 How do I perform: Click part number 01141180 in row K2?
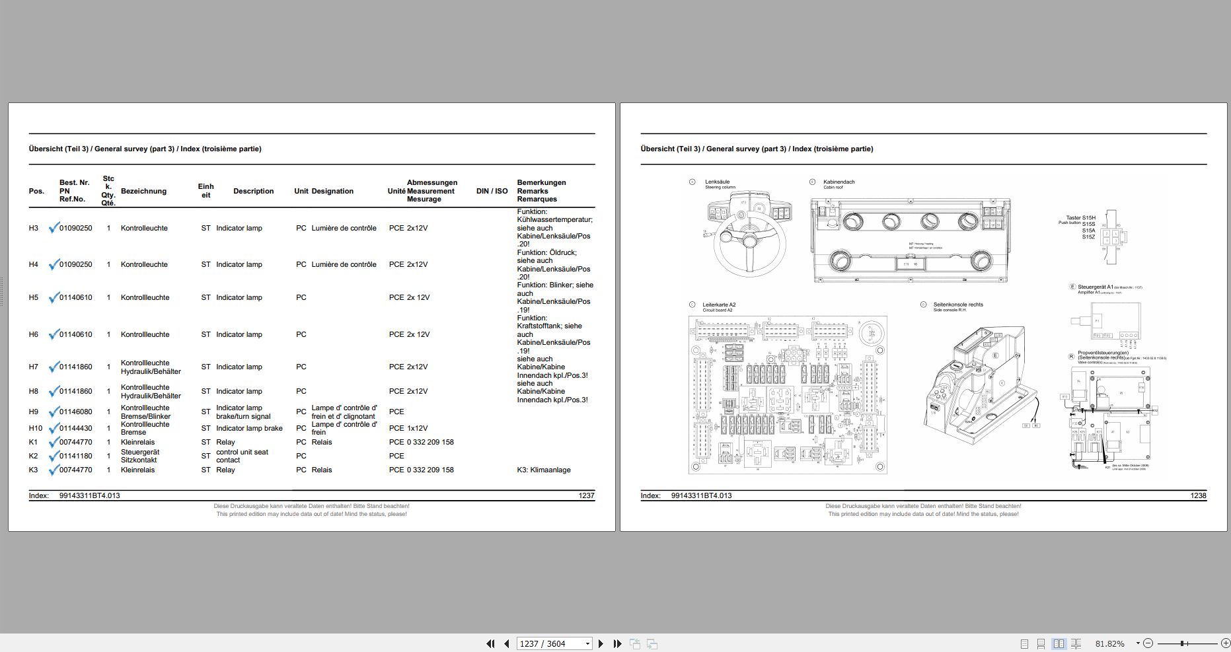[76, 456]
